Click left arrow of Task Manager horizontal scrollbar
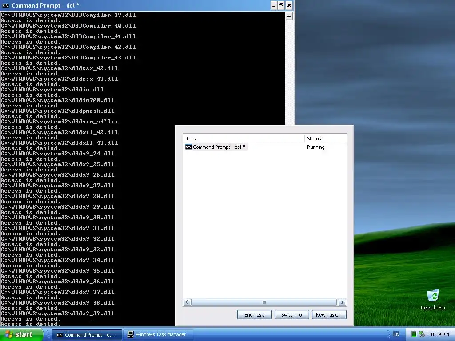 (x=187, y=302)
